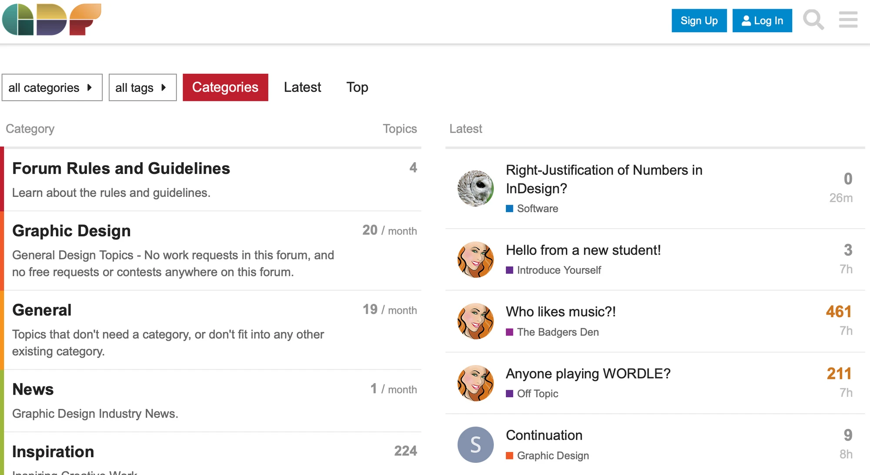870x475 pixels.
Task: Switch to the Top tab
Action: tap(357, 87)
